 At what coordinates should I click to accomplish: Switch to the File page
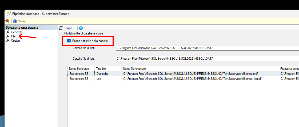coord(13,36)
